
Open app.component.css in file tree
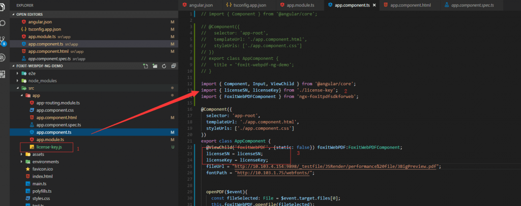point(94,110)
